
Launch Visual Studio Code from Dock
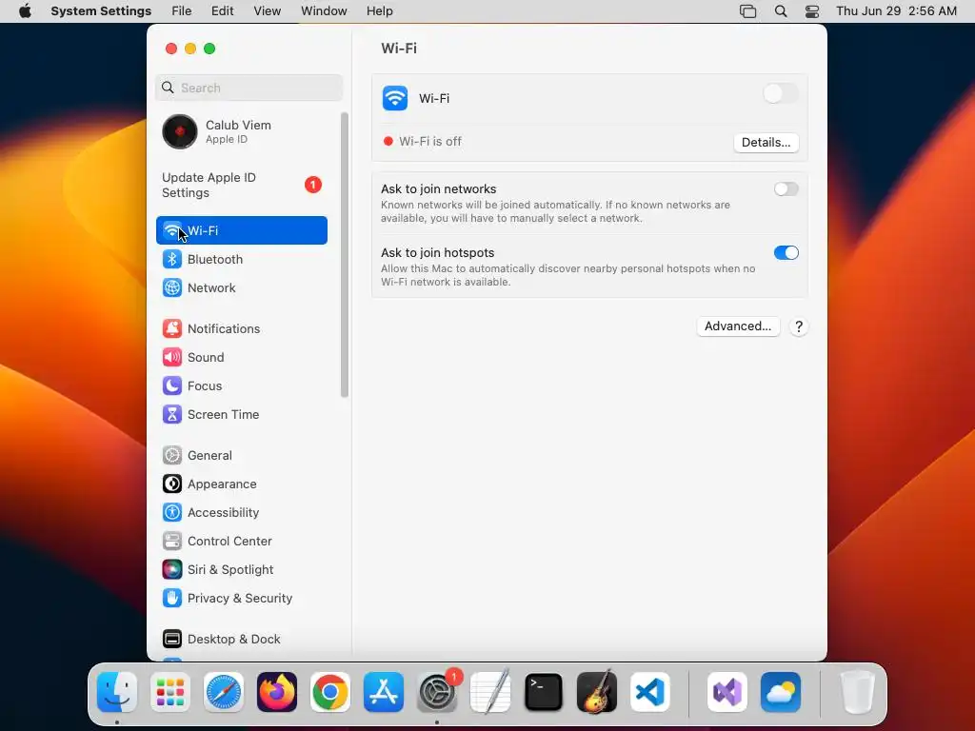(x=649, y=692)
